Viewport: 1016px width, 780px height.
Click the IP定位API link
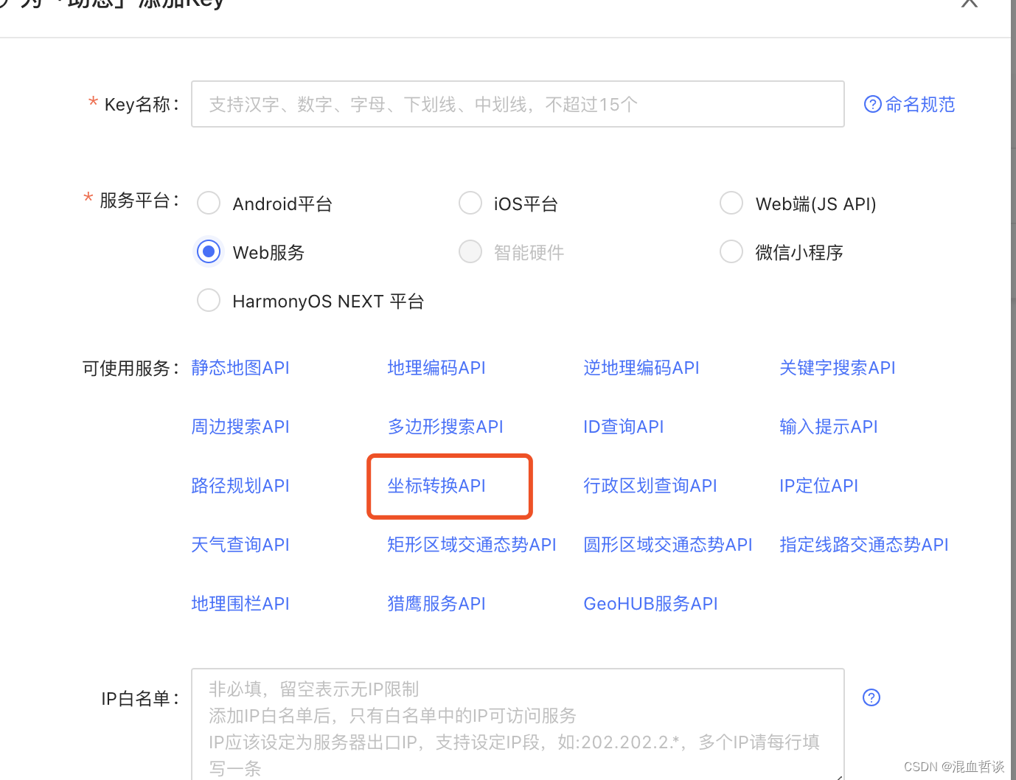click(x=818, y=485)
